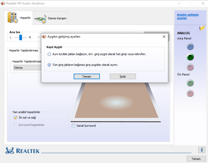Open the information icon button

pos(202,150)
